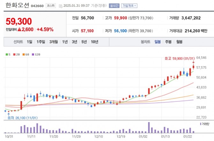This screenshot has width=214, height=141.
Task: Click the 한화오션 stock name title
Action: [x=17, y=5]
